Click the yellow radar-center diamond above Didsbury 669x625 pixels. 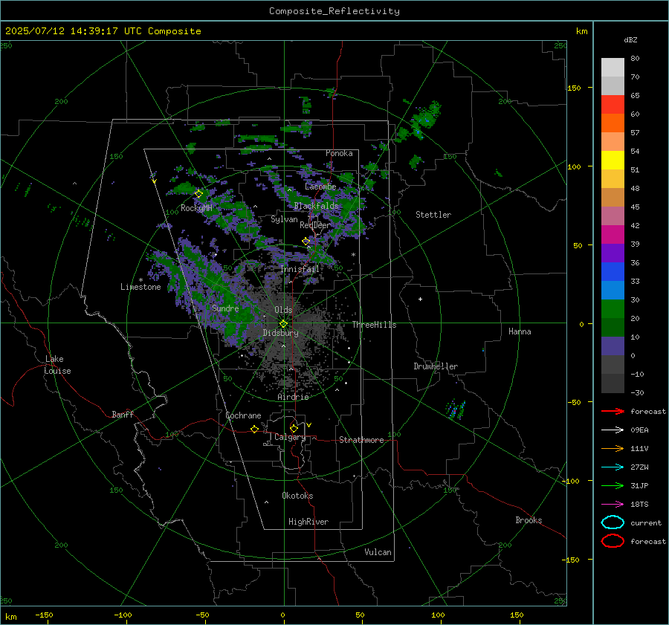click(x=283, y=324)
